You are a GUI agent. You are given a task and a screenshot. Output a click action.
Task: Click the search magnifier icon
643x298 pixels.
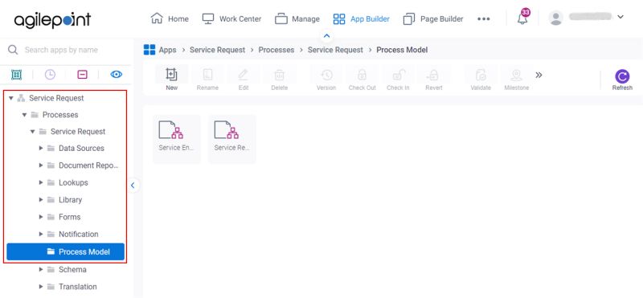[x=13, y=50]
